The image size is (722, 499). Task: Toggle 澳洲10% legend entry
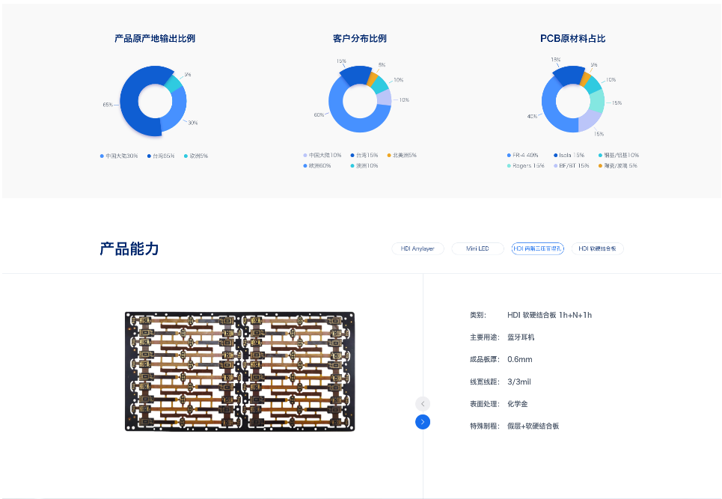pos(364,165)
